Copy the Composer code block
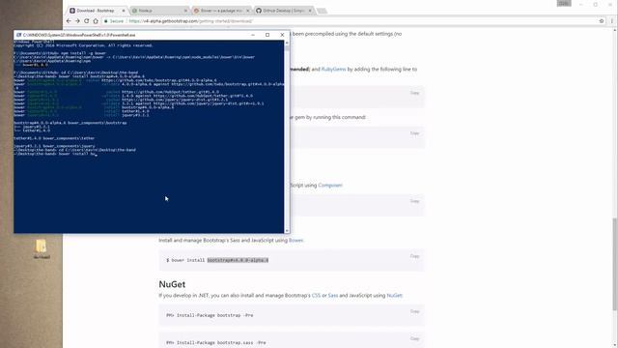 (414, 201)
